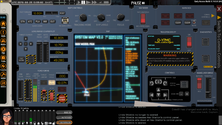Expand the Comms Controls arrow
The width and height of the screenshot is (222, 125).
coord(213,16)
